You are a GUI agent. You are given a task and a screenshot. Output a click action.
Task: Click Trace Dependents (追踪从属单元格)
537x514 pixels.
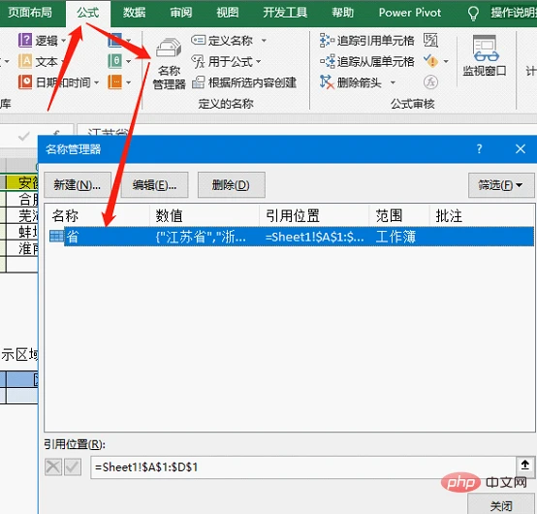click(x=366, y=62)
